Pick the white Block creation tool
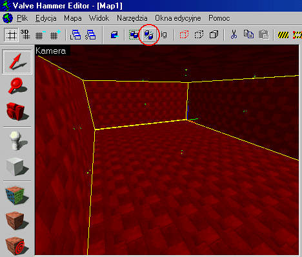 point(17,167)
